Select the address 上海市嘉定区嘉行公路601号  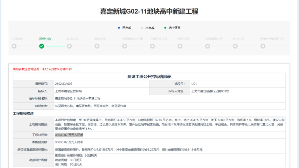pos(210,91)
